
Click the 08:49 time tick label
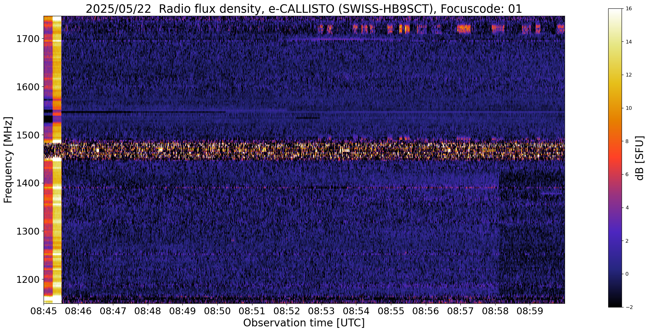coord(182,311)
